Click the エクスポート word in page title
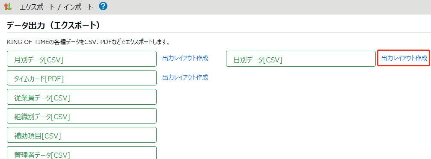 tap(37, 7)
